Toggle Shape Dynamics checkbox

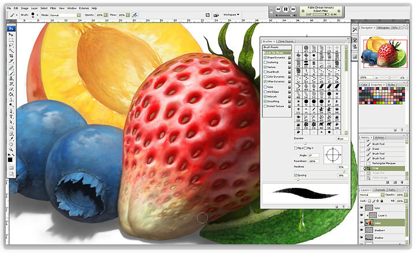click(265, 58)
